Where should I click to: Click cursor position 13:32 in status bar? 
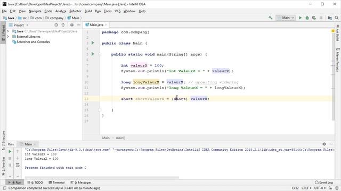point(295,188)
